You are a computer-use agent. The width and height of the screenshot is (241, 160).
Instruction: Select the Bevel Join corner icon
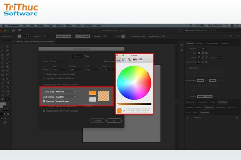(x=206, y=58)
